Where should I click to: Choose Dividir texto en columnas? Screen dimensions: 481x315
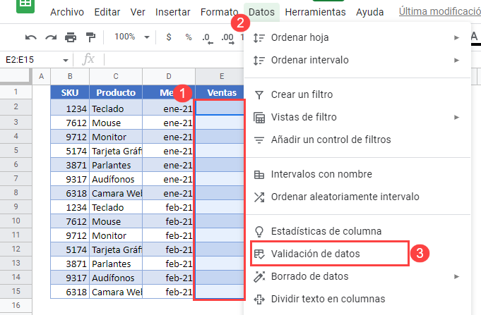click(x=357, y=299)
